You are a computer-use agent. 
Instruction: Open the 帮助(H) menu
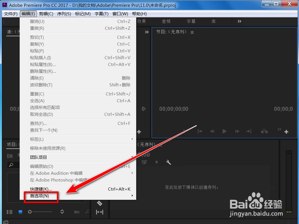pyautogui.click(x=139, y=14)
